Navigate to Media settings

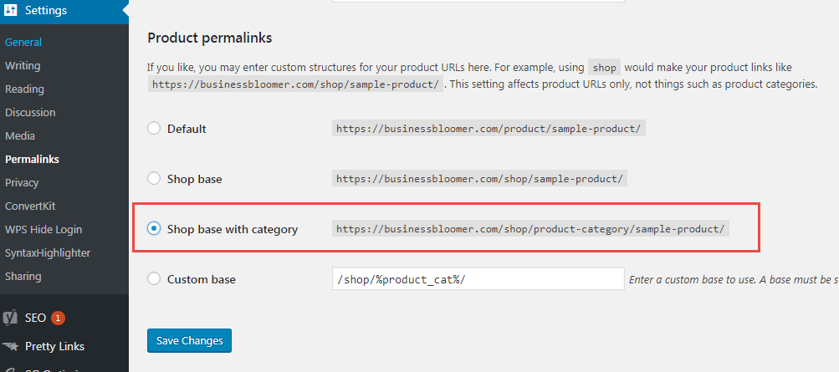point(20,135)
